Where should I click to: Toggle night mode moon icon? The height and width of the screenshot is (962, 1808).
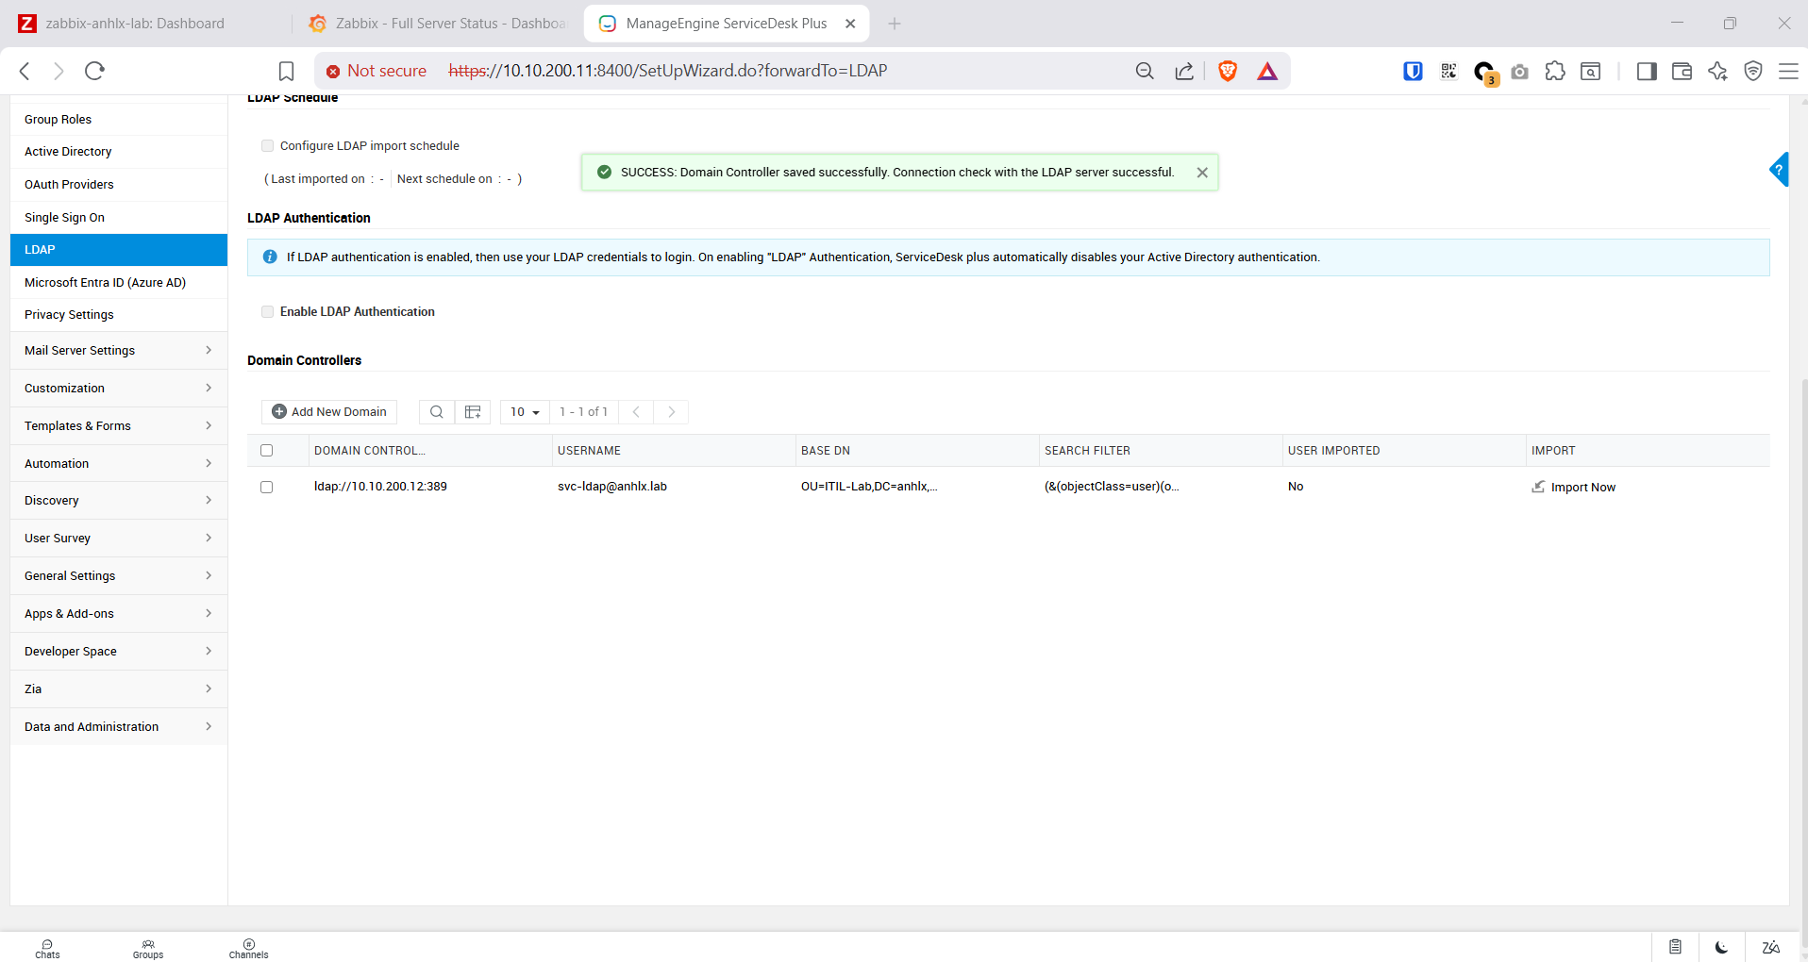pyautogui.click(x=1721, y=947)
